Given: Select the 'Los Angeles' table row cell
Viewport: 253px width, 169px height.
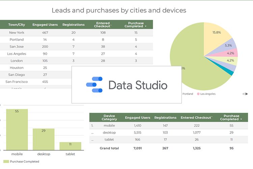Looking at the screenshot, I should (17, 54).
